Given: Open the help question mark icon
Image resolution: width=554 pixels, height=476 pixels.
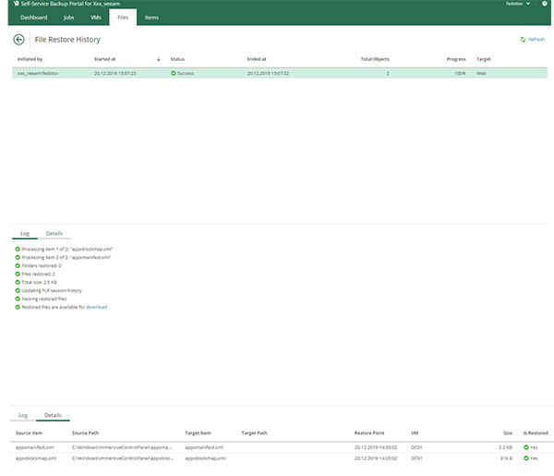Looking at the screenshot, I should pyautogui.click(x=545, y=5).
